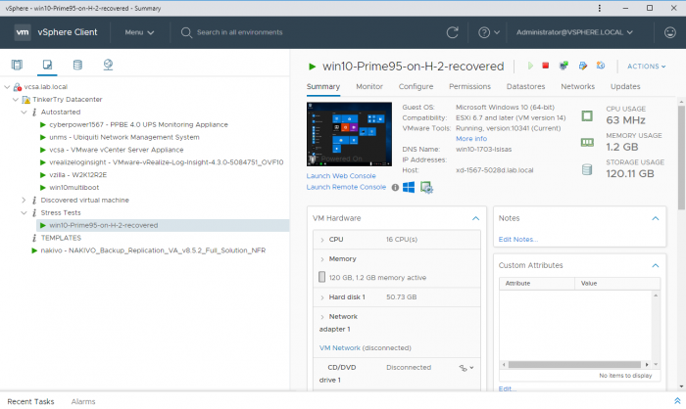Click the More info link
Screen dimensions: 686x409
(471, 139)
